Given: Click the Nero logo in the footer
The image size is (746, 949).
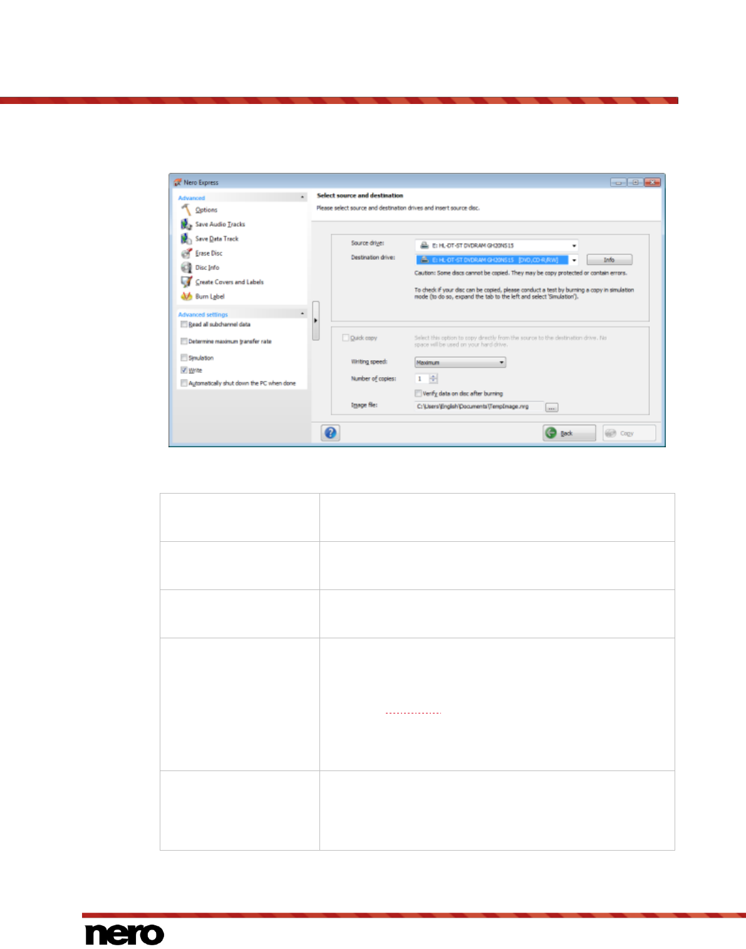Looking at the screenshot, I should [x=125, y=934].
